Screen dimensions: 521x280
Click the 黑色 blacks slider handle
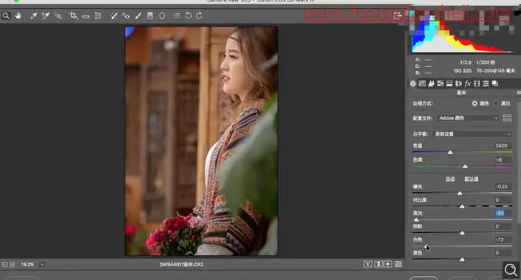(462, 259)
